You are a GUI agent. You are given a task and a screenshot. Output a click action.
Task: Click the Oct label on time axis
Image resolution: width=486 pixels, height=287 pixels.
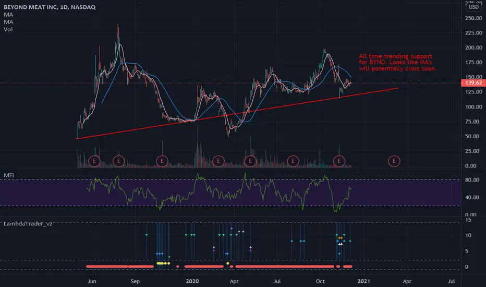pyautogui.click(x=320, y=281)
